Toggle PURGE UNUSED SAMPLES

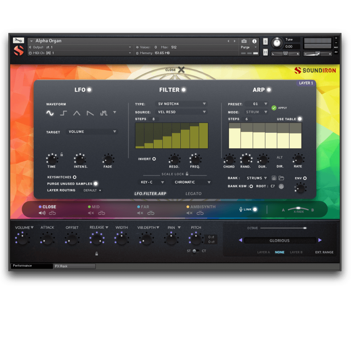click(x=95, y=184)
